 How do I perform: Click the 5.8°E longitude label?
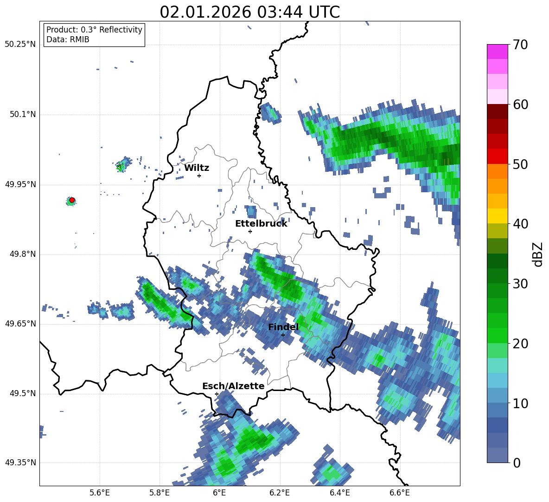160,493
